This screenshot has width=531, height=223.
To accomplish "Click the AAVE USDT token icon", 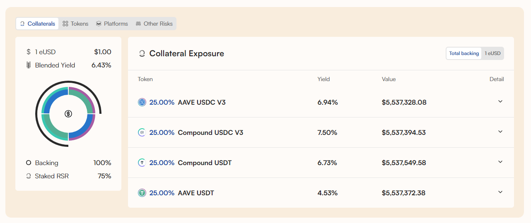I will 142,193.
